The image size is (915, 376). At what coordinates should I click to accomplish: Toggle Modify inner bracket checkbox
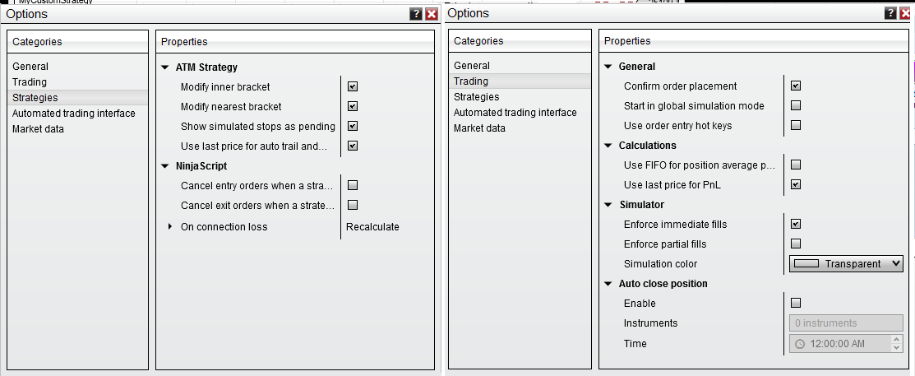[353, 86]
